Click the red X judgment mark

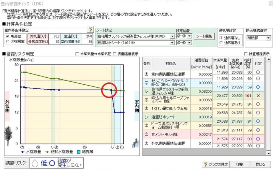(258, 96)
